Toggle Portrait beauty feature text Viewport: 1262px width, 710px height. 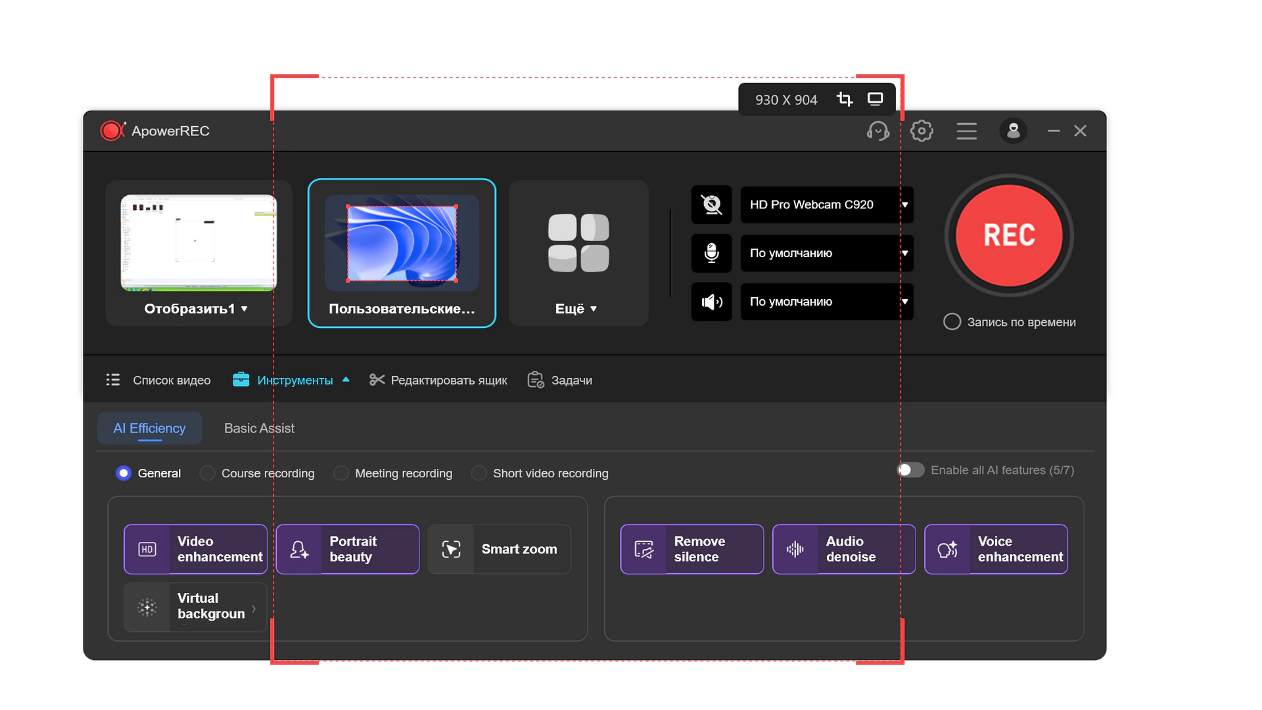point(353,549)
